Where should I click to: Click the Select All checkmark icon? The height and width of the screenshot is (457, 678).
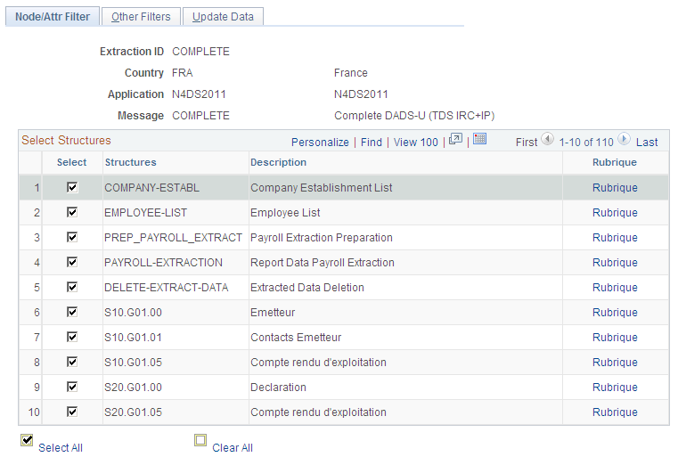[27, 440]
